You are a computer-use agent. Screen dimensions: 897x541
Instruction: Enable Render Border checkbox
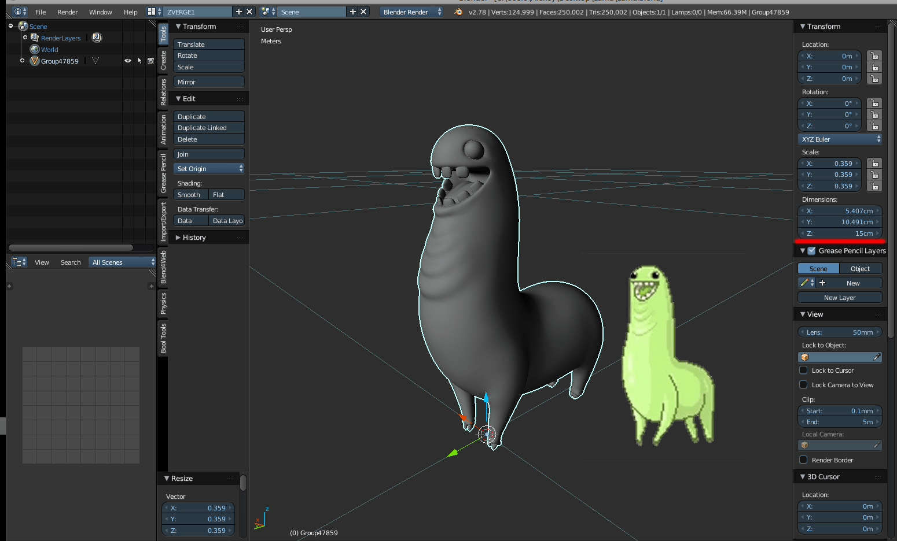pyautogui.click(x=803, y=460)
